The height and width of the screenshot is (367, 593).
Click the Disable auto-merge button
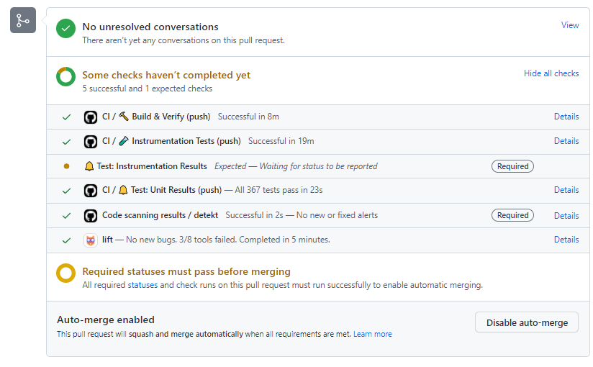527,322
